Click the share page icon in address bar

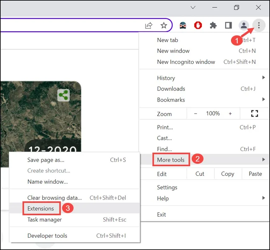149,25
